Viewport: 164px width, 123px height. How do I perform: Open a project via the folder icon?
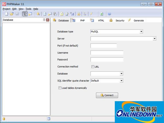tap(12, 14)
